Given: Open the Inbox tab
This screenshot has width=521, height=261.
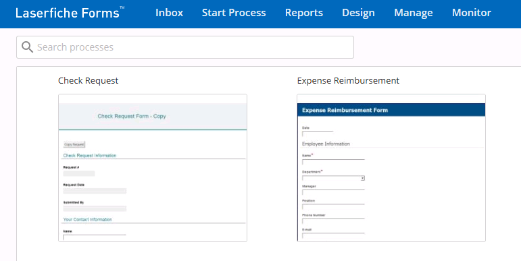Looking at the screenshot, I should pos(169,13).
